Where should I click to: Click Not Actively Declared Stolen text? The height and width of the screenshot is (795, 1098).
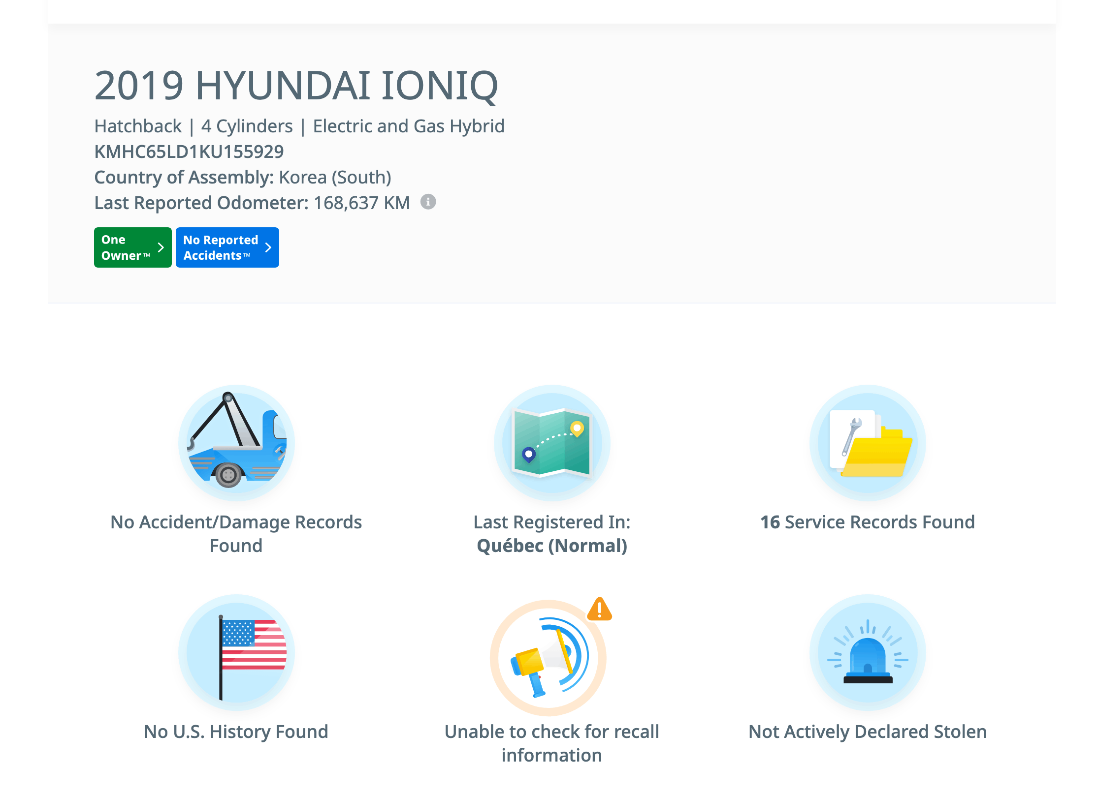click(x=868, y=732)
